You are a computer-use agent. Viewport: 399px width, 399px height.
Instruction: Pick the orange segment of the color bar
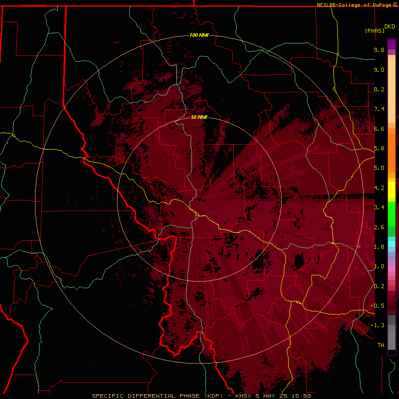click(391, 153)
